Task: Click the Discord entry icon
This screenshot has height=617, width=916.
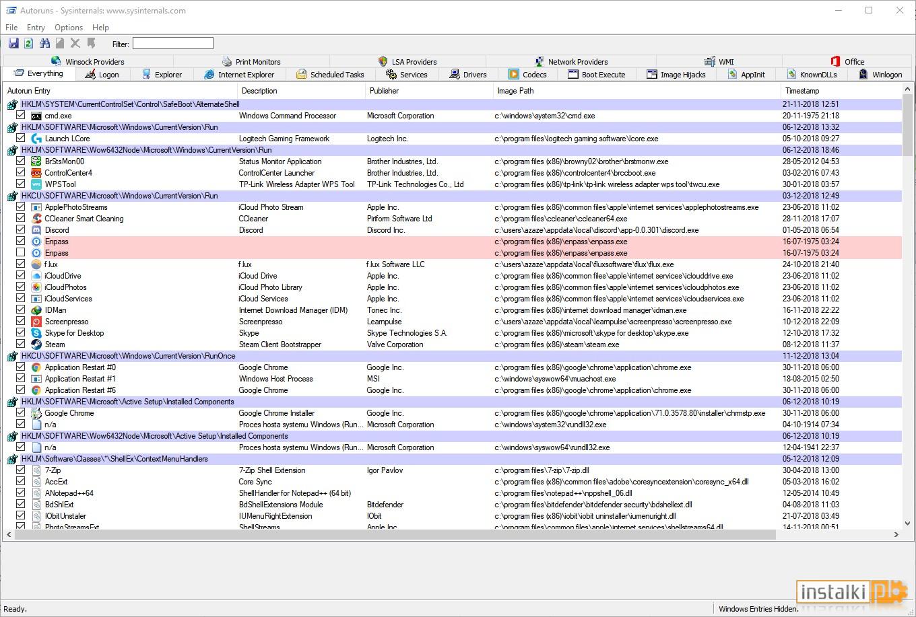Action: [x=36, y=230]
